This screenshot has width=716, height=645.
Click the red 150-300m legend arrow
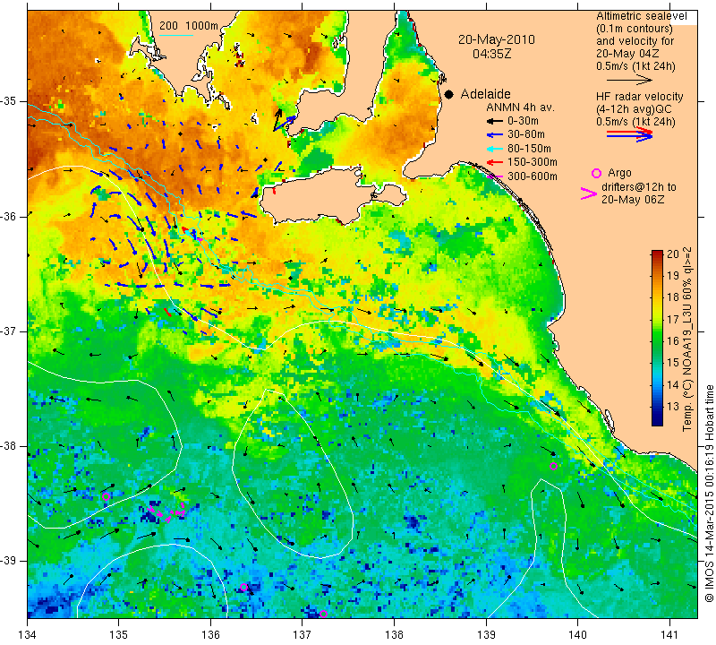[x=494, y=162]
